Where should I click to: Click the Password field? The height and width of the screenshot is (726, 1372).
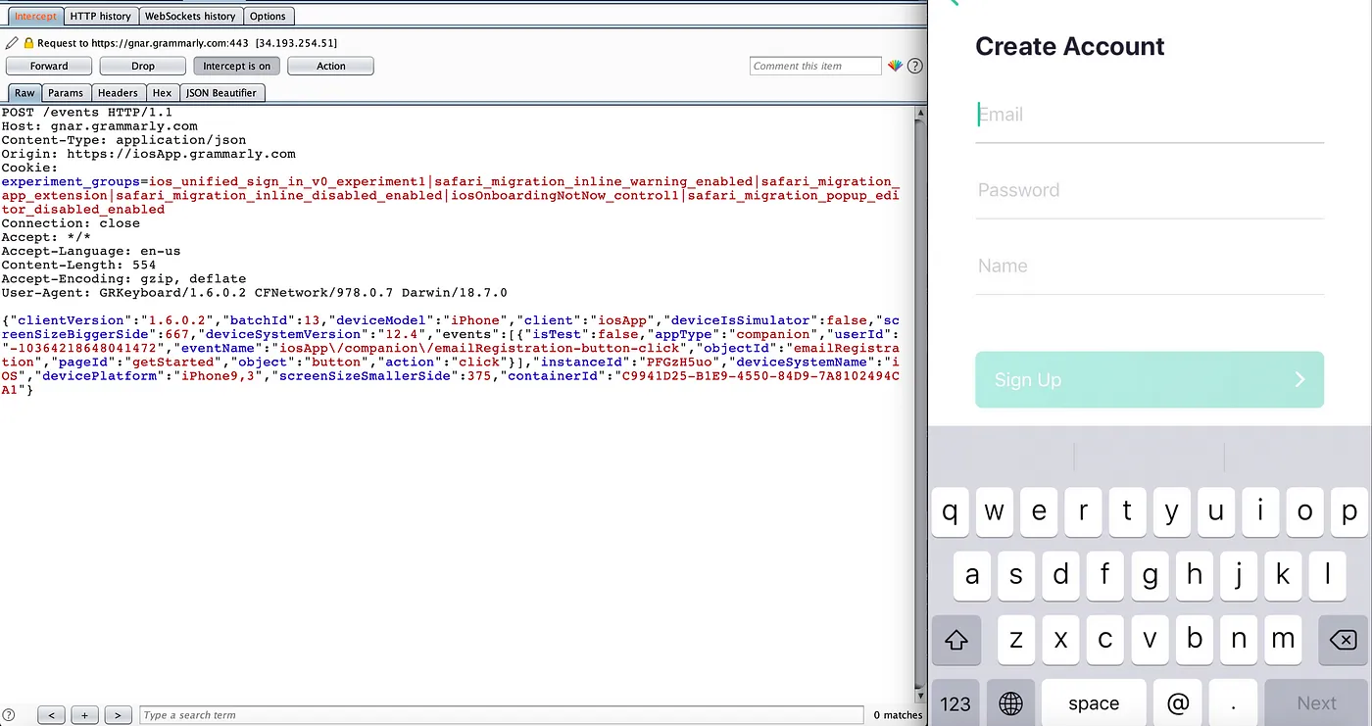tap(1150, 190)
